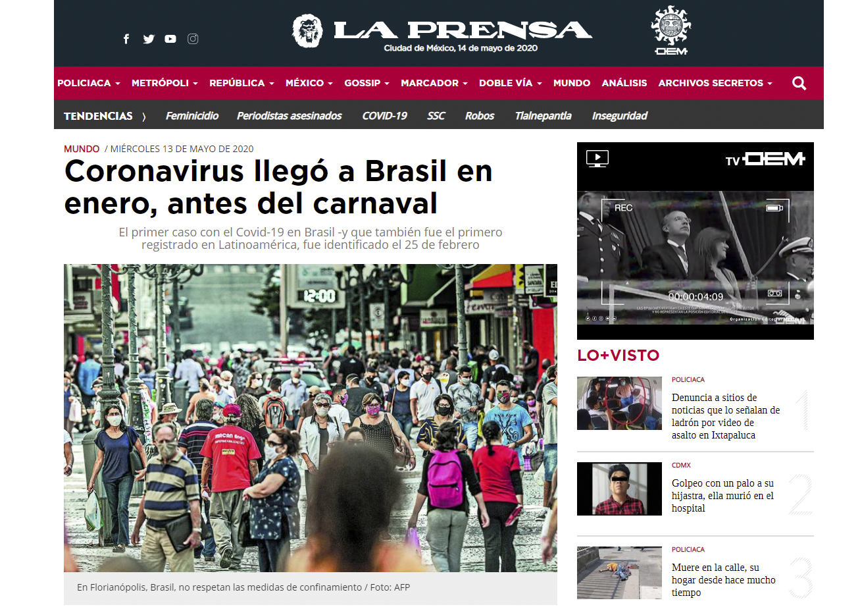This screenshot has width=860, height=613.
Task: Click the OEM sun logo
Action: (671, 30)
